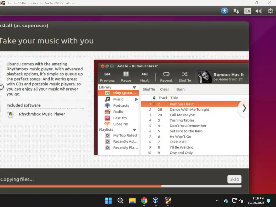Select Turning Tables track
Image resolution: width=276 pixels, height=207 pixels.
point(195,120)
